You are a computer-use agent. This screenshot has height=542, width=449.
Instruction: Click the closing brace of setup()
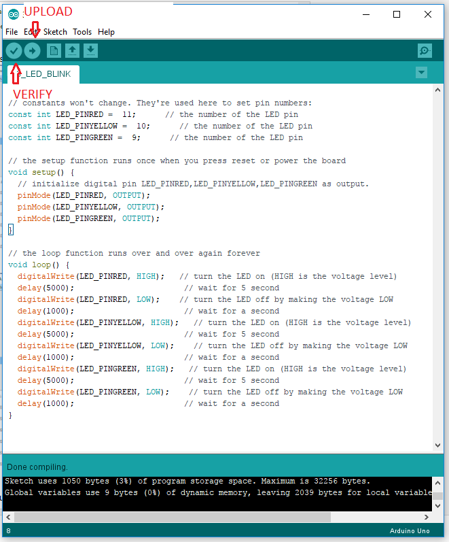(x=11, y=230)
